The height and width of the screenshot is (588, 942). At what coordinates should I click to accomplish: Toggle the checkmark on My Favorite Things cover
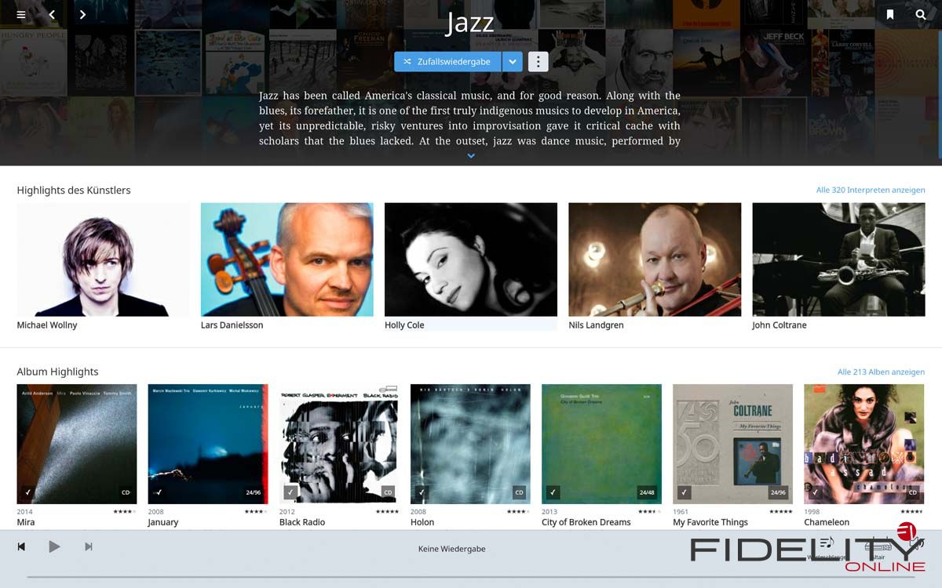(683, 492)
